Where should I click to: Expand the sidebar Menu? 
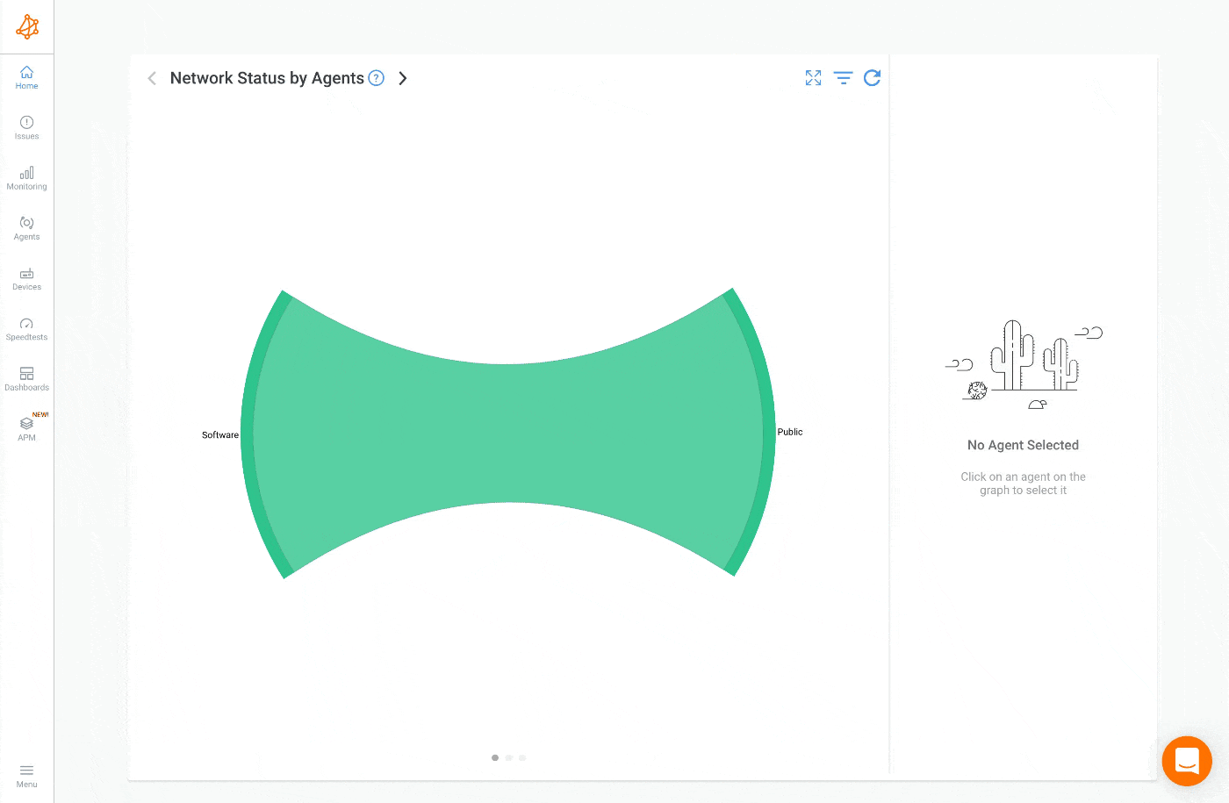pos(26,776)
